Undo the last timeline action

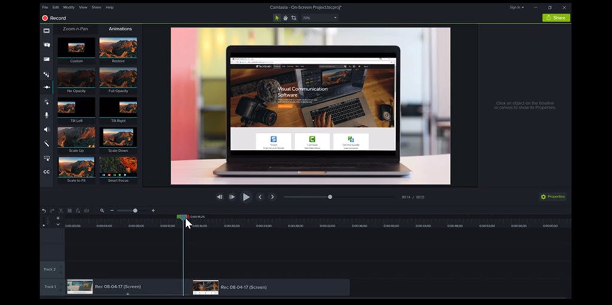click(44, 211)
